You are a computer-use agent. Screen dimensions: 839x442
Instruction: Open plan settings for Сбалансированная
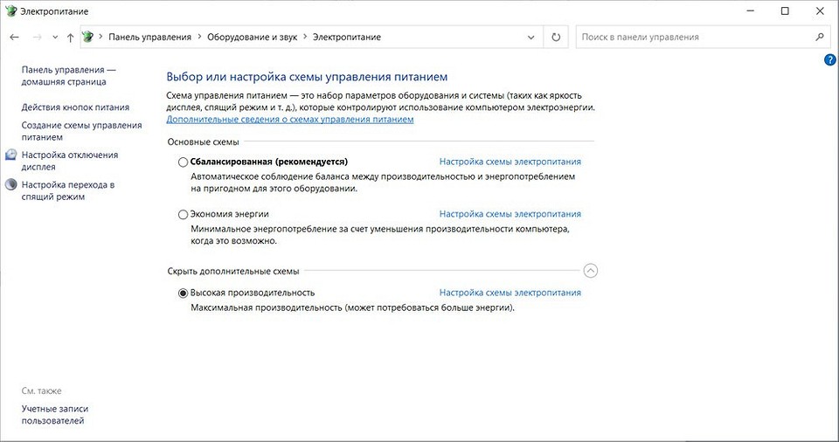510,162
